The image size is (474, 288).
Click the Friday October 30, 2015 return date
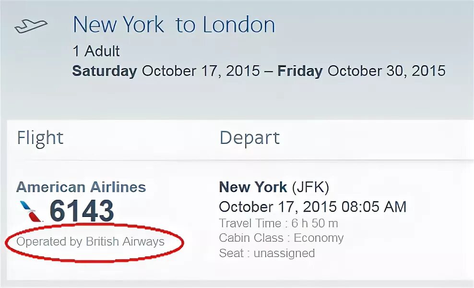pyautogui.click(x=361, y=71)
